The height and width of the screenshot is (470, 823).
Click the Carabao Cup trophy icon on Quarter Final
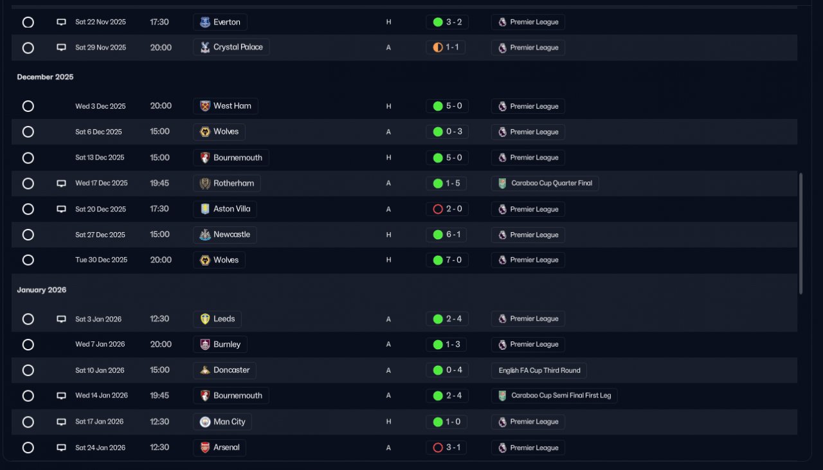[x=502, y=183]
